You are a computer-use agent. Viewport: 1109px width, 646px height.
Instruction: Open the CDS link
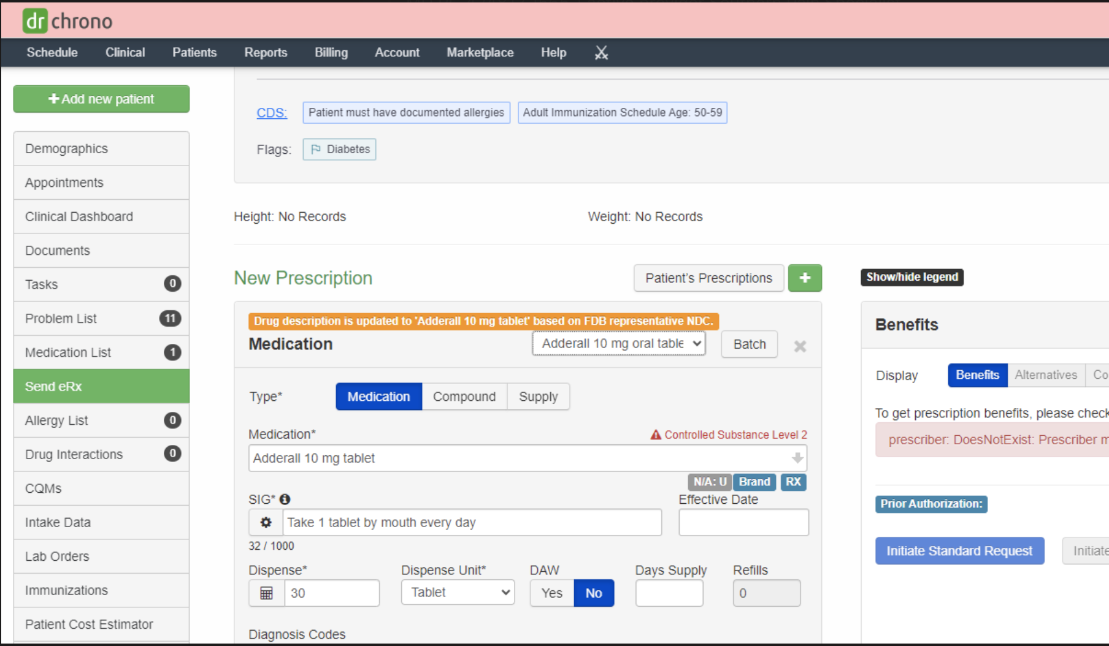click(x=272, y=113)
